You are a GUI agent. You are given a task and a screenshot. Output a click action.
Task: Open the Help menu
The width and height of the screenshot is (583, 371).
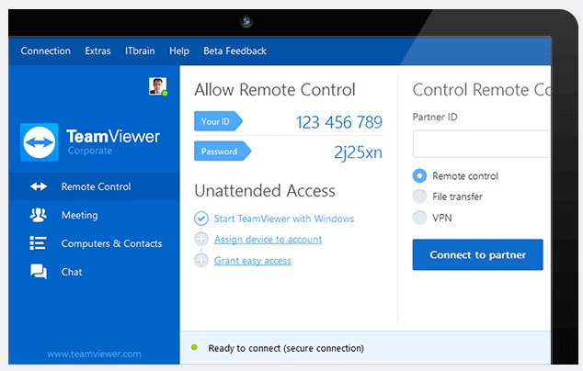[x=179, y=51]
